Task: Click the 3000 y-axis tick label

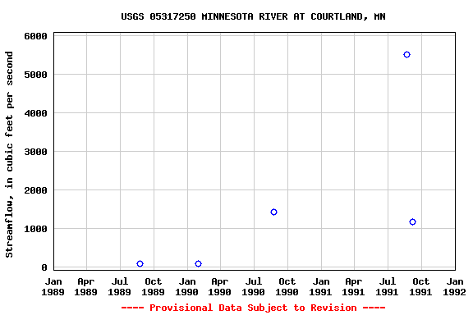Action: (35, 152)
